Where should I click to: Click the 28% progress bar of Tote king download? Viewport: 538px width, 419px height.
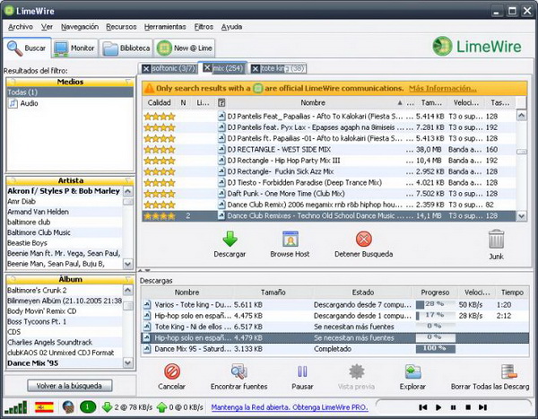point(436,305)
